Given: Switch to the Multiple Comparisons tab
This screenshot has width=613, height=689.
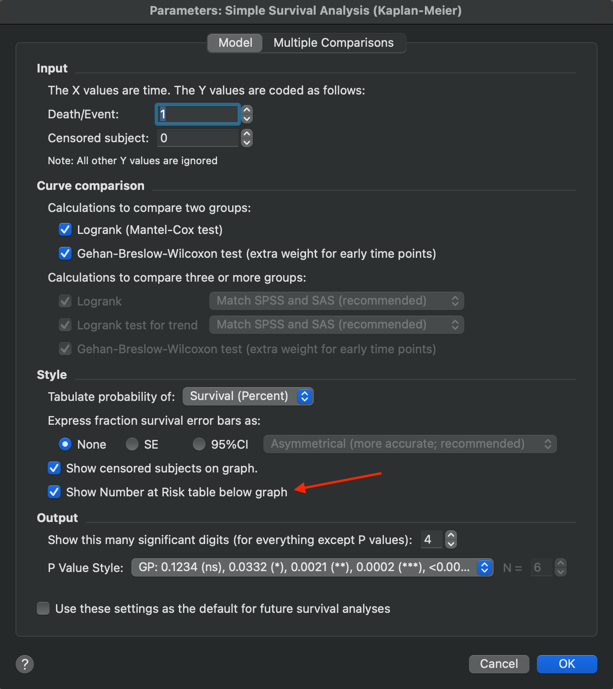Looking at the screenshot, I should click(334, 43).
